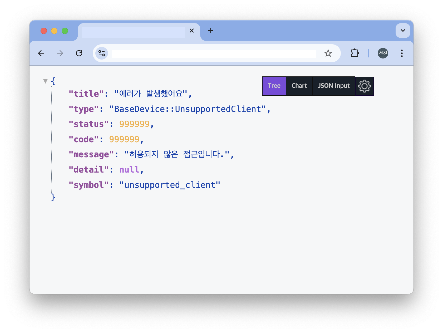Click the "unsupported_client" value
443x333 pixels.
click(170, 185)
